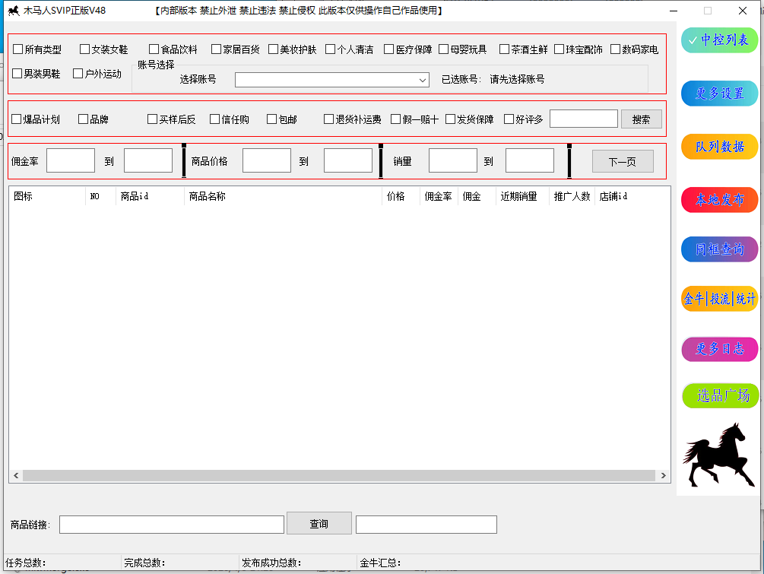Select the 美妆护肤 checkbox
This screenshot has height=574, width=764.
tap(274, 49)
